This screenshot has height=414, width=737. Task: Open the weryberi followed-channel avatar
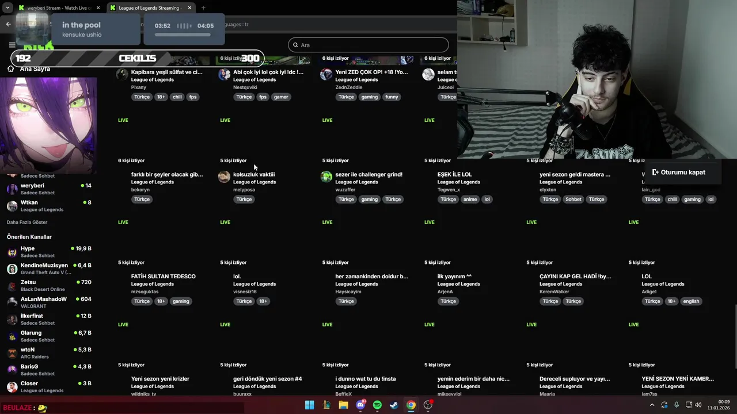[x=12, y=189]
